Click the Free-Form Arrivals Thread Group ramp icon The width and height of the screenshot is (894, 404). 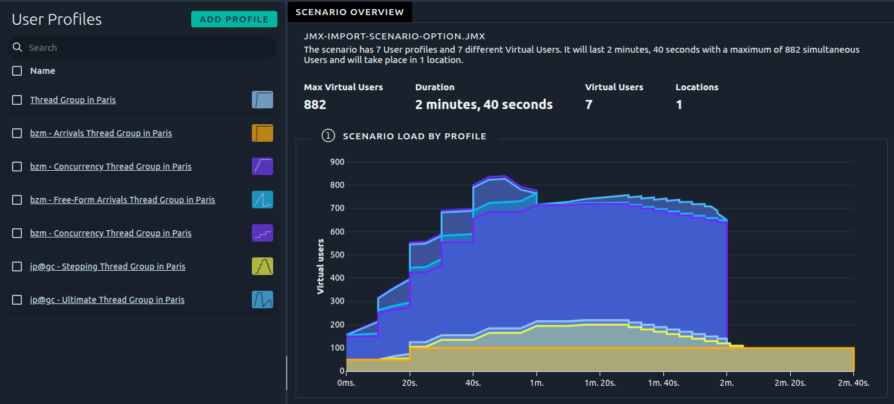pos(262,200)
